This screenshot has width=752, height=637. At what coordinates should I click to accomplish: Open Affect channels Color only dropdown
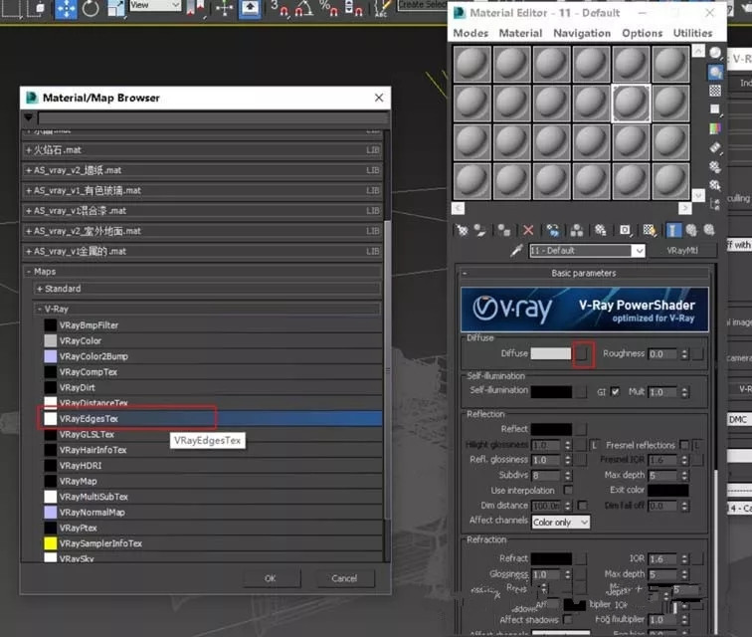(561, 522)
